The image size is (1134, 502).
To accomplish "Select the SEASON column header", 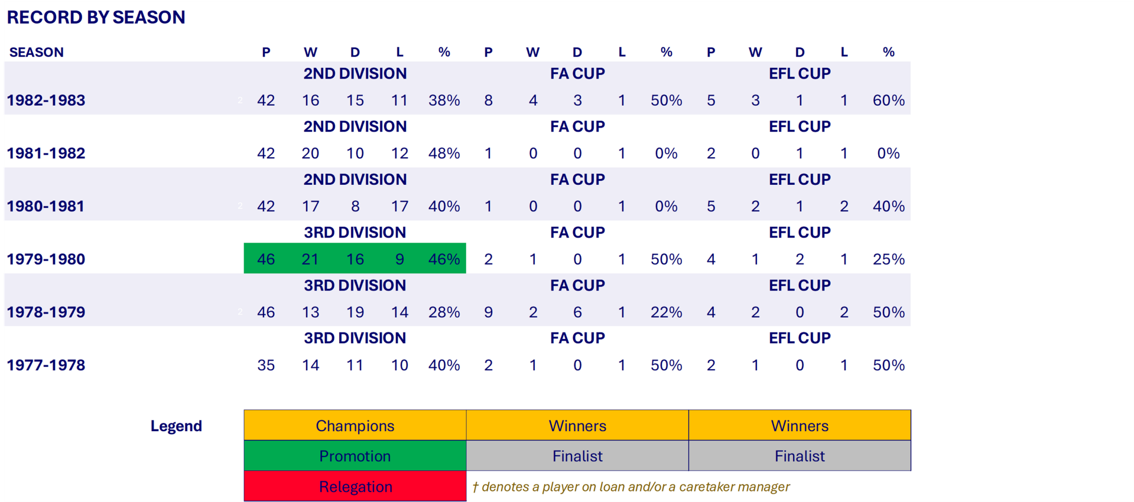I will pyautogui.click(x=37, y=53).
